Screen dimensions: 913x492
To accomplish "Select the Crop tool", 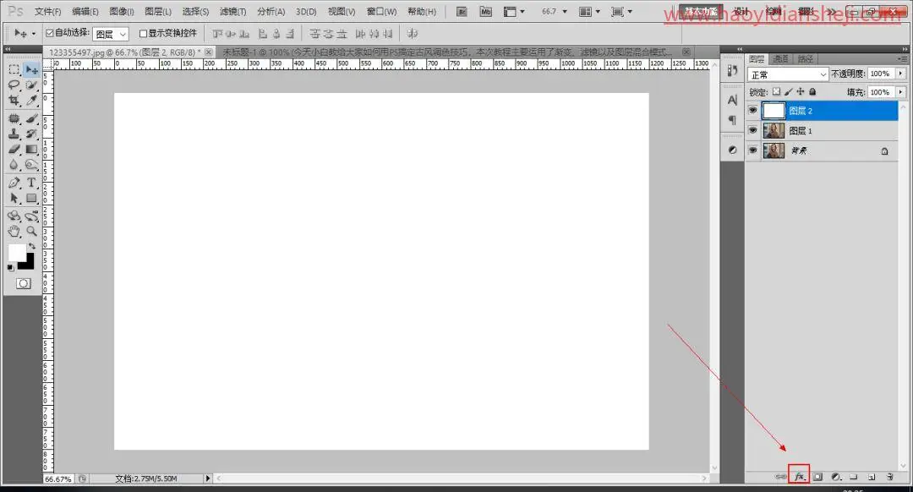I will [x=14, y=100].
